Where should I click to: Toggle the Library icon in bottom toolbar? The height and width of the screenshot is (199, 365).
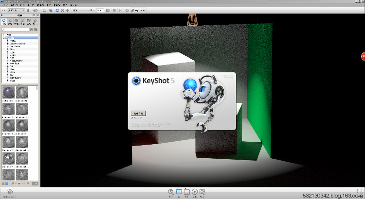(179, 193)
